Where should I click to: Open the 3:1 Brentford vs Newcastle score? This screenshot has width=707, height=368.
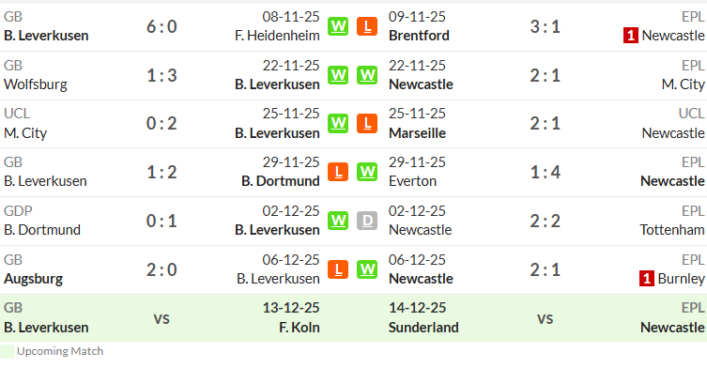pyautogui.click(x=545, y=26)
